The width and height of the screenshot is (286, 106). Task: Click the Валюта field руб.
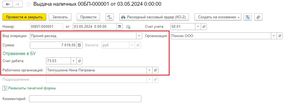pyautogui.click(x=115, y=45)
